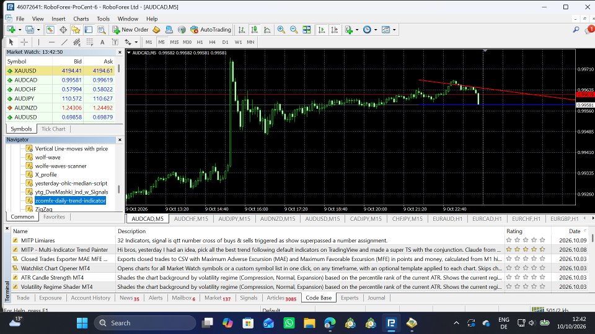Select the Equidistant Channel tool
The height and width of the screenshot is (334, 595).
click(77, 42)
